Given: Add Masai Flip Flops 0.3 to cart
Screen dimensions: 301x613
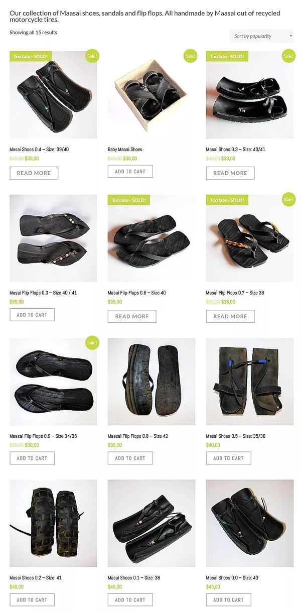Looking at the screenshot, I should 32,315.
